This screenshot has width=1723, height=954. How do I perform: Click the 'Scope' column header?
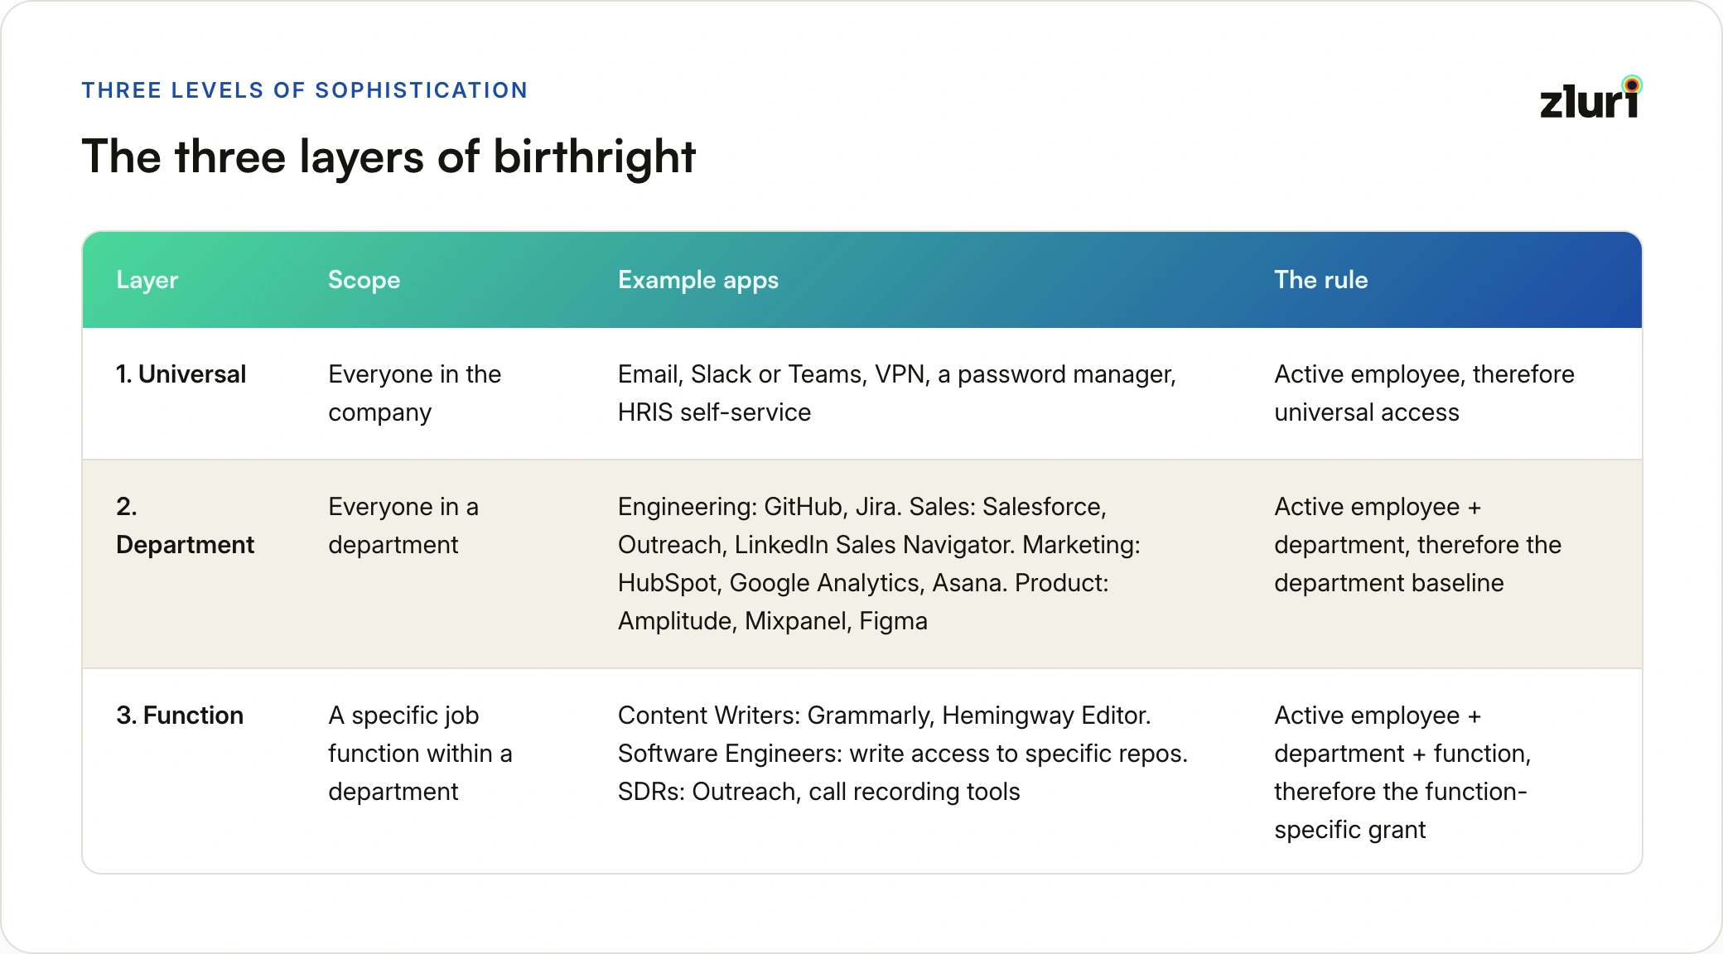(364, 280)
